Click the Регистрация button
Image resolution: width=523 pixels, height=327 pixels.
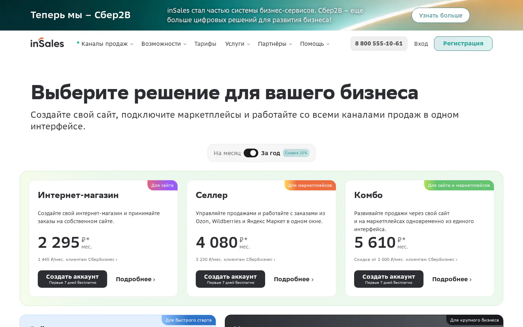[x=463, y=44]
